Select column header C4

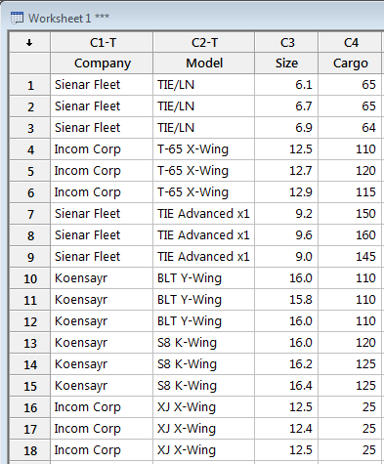[350, 42]
